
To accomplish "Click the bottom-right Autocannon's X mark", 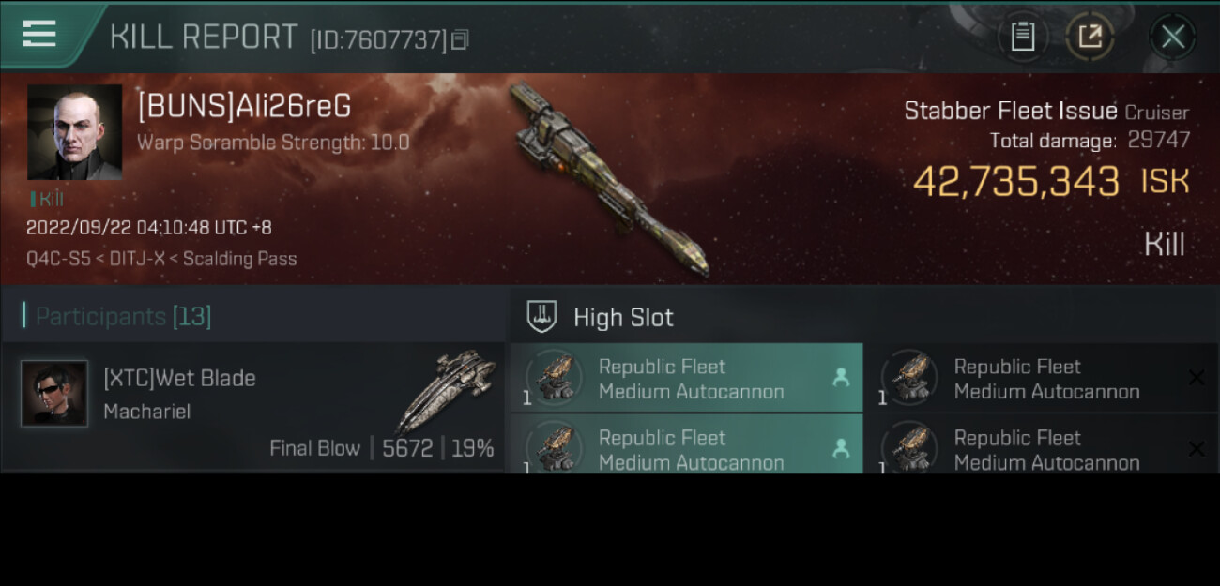I will click(1196, 450).
